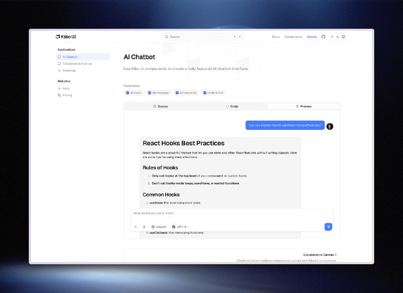Select the Preview tab
Screen dimensions: 403x293
click(304, 106)
